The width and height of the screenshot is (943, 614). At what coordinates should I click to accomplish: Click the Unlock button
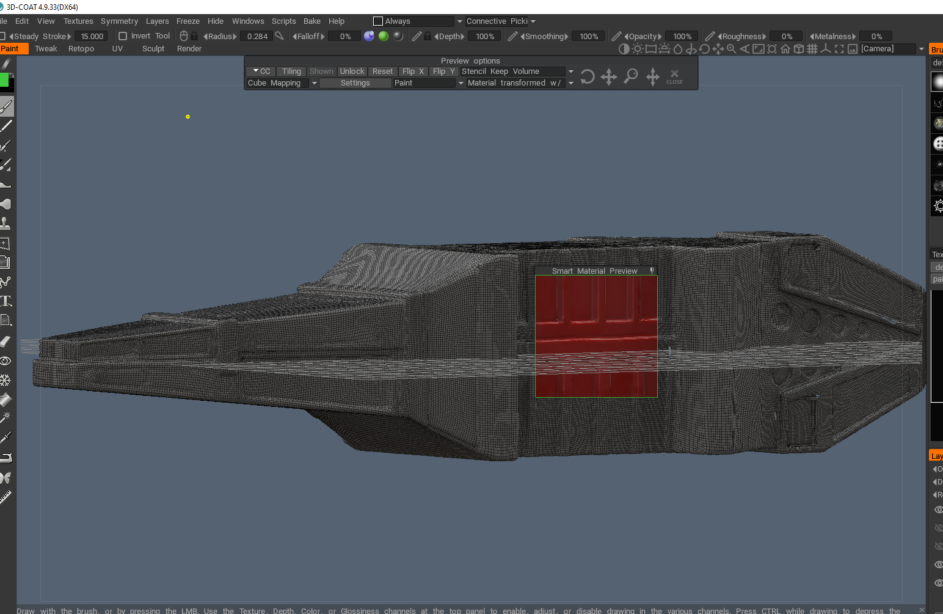click(352, 71)
